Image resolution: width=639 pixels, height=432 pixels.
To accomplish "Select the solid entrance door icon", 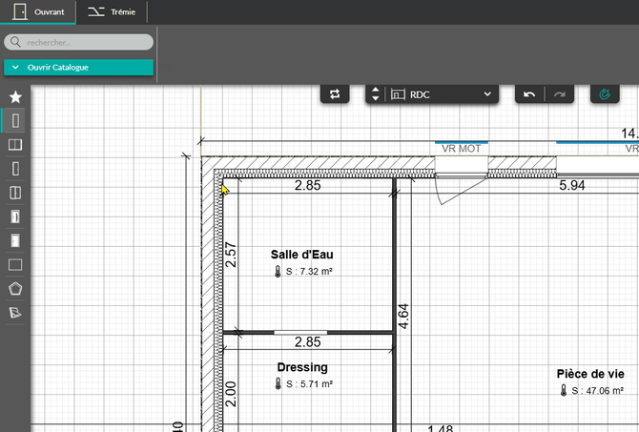I will tap(15, 241).
